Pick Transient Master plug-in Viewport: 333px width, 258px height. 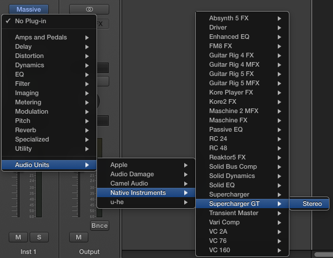[242, 213]
